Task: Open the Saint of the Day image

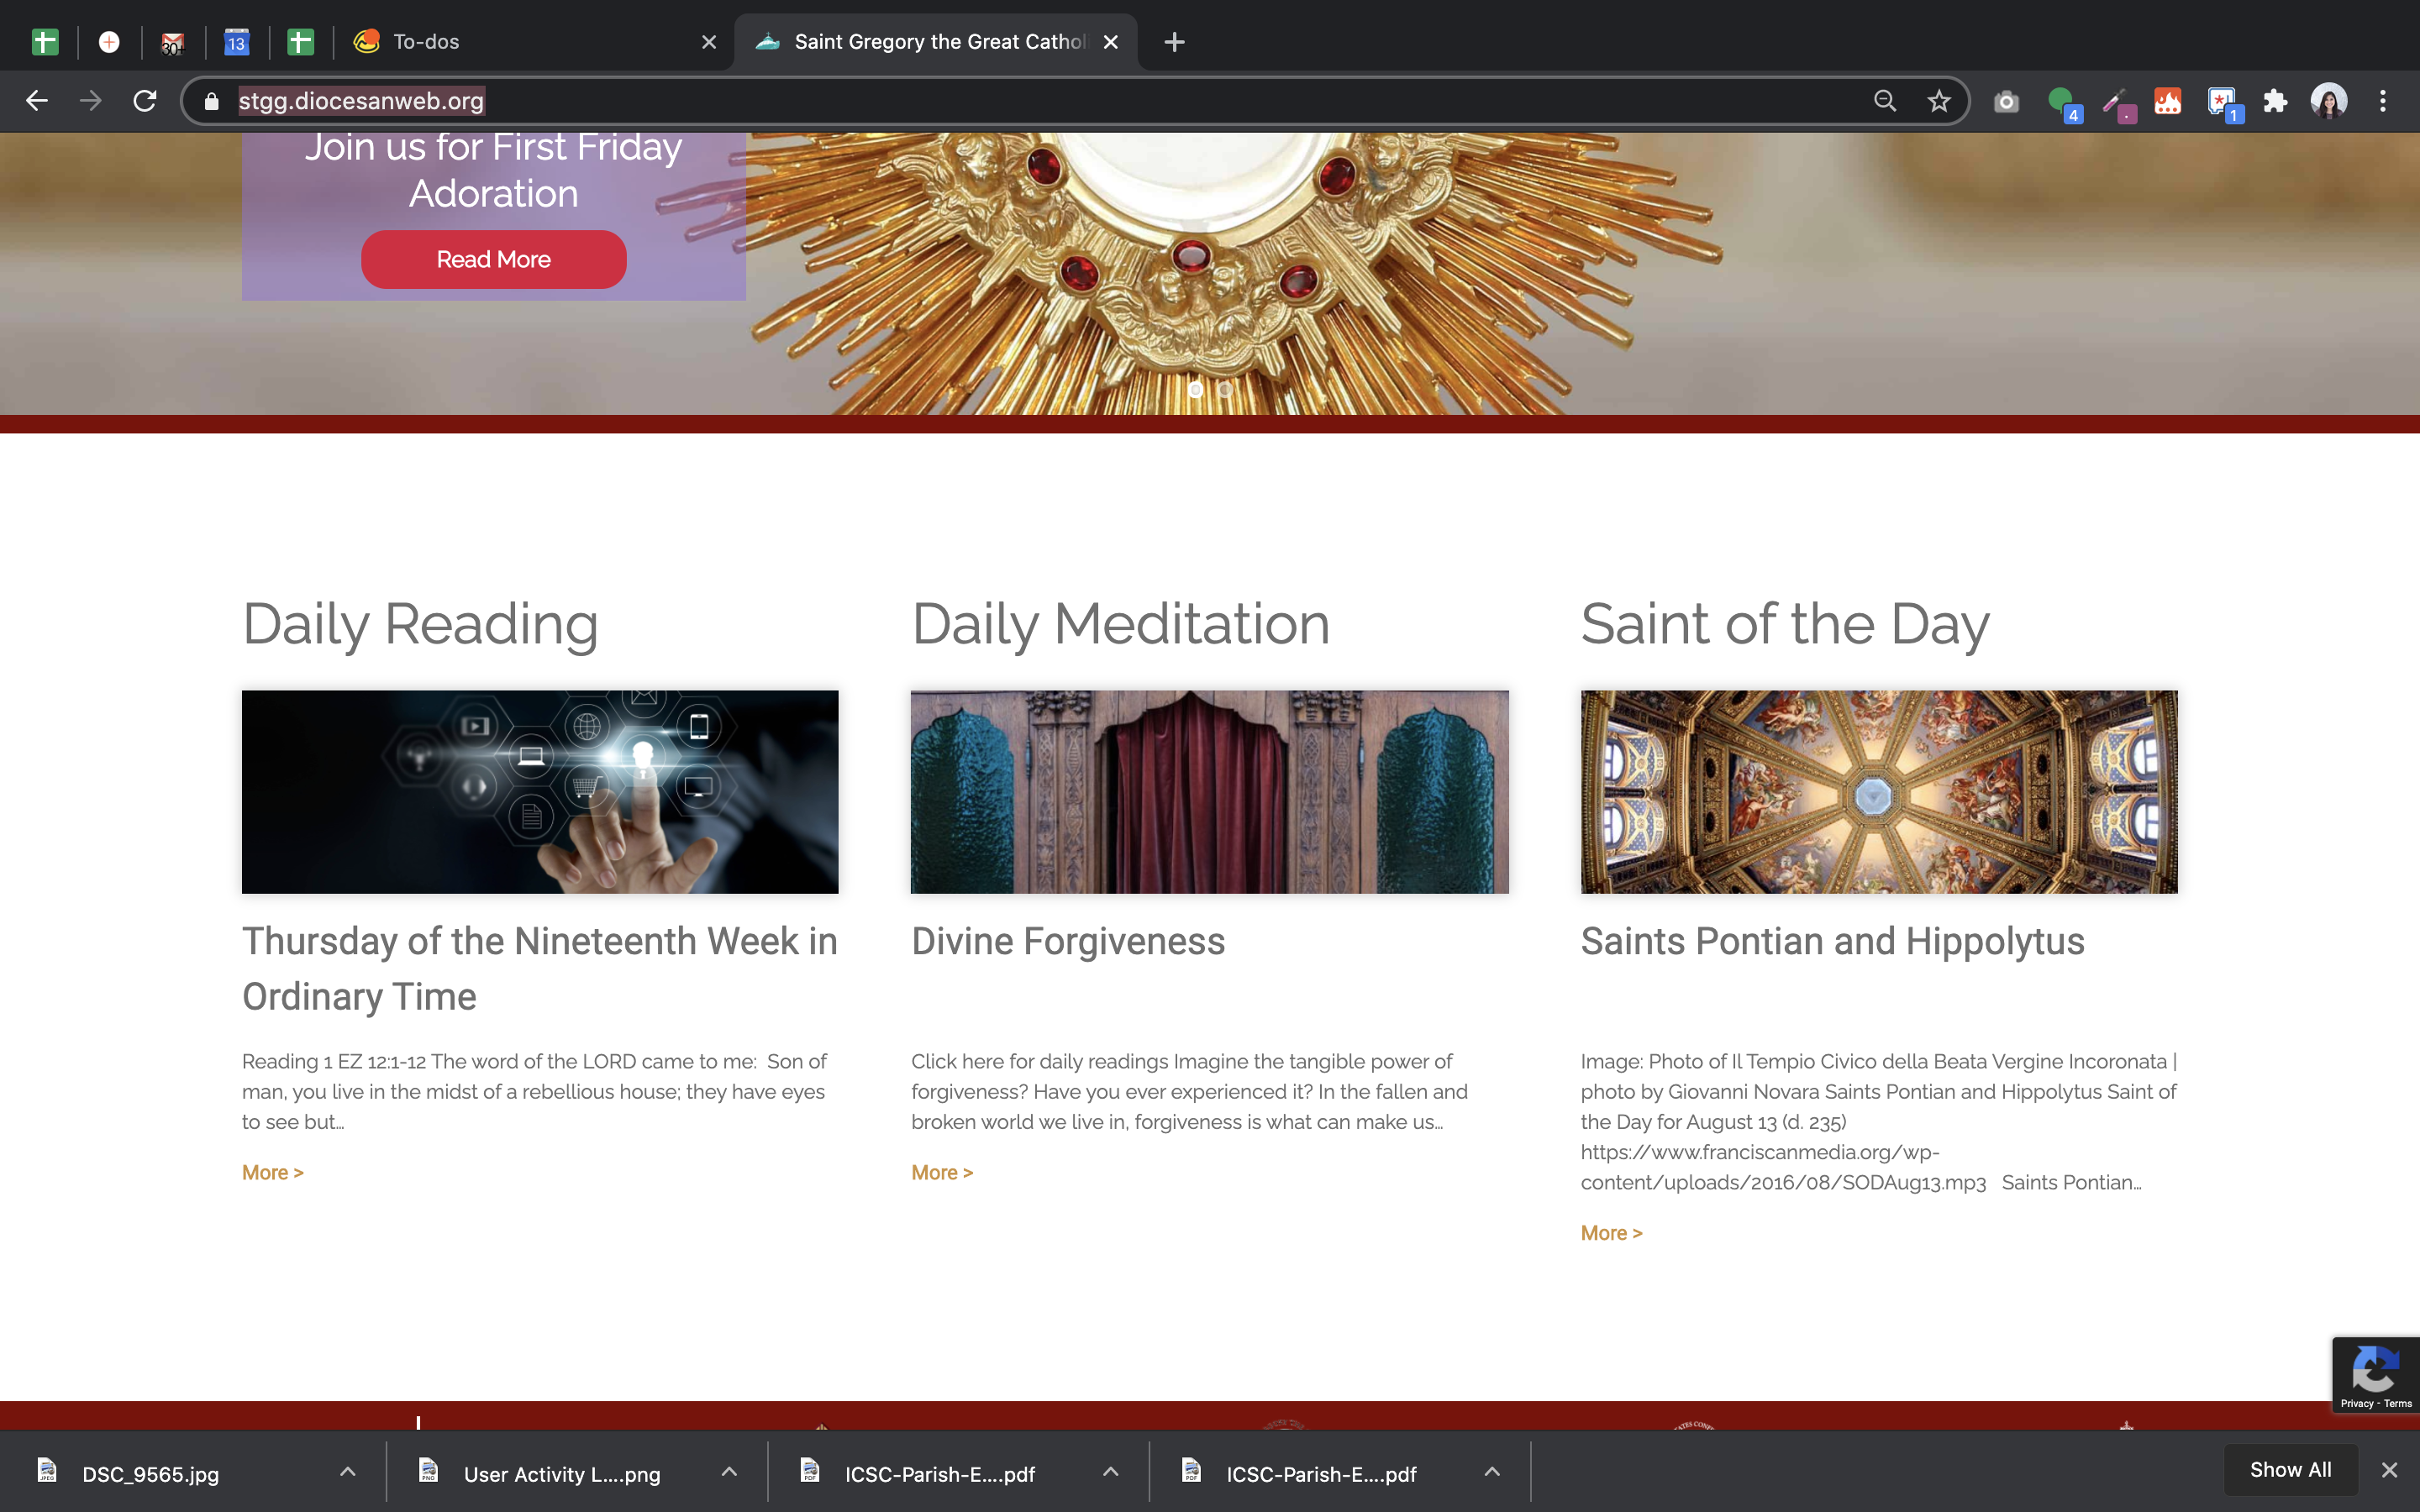Action: (x=1878, y=792)
